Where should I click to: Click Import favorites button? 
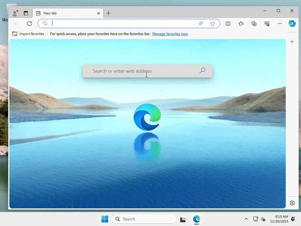[x=28, y=34]
